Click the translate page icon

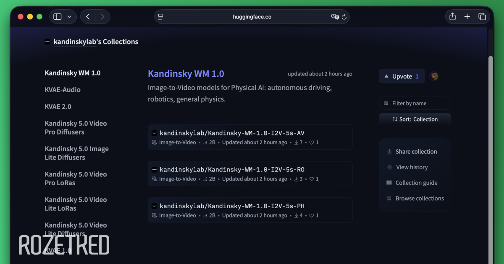pos(335,17)
